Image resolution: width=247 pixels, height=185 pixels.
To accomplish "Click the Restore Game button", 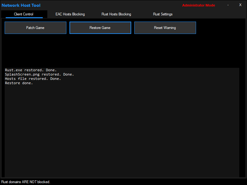I will pos(100,28).
